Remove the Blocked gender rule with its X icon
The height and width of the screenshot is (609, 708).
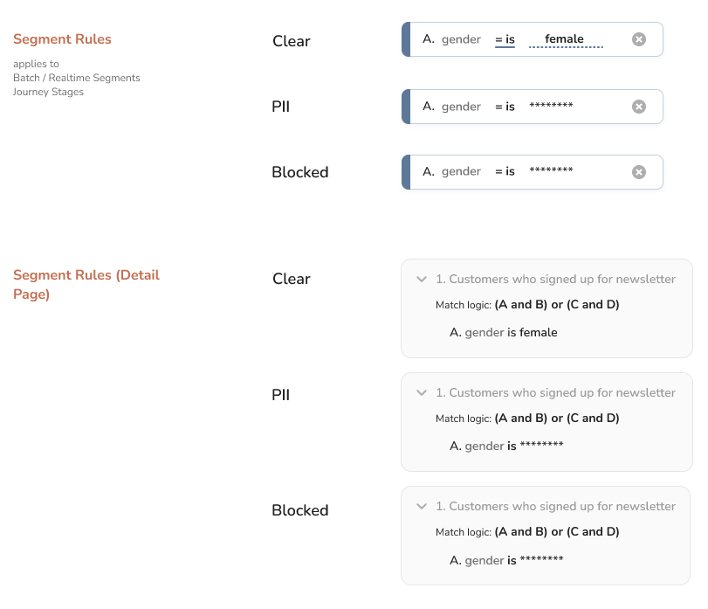click(x=638, y=172)
